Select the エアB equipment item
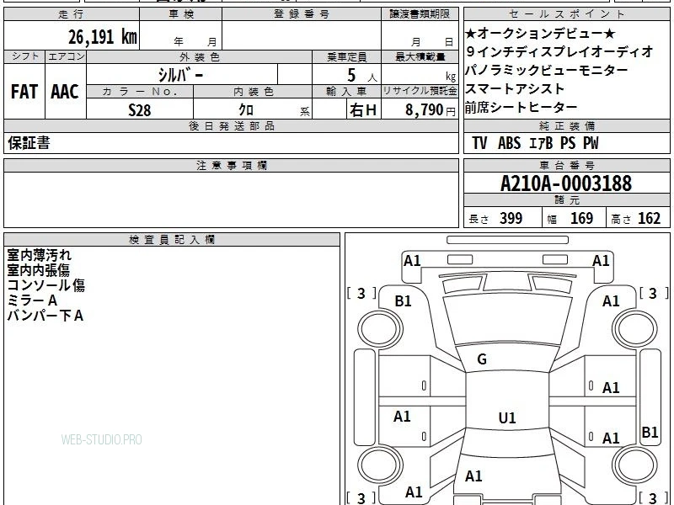This screenshot has height=505, width=674. pyautogui.click(x=541, y=143)
